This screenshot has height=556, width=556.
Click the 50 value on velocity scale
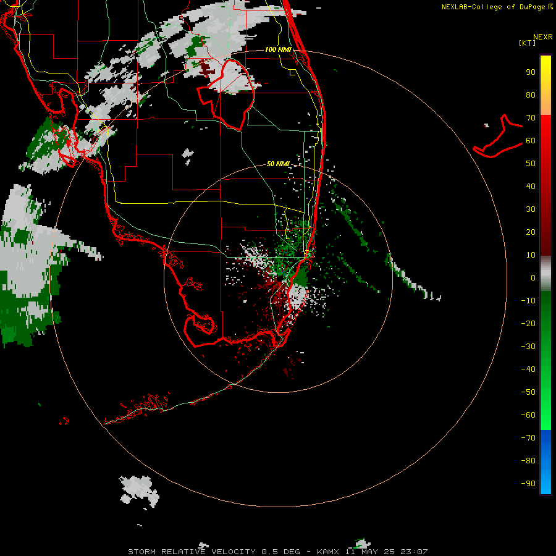pos(531,164)
